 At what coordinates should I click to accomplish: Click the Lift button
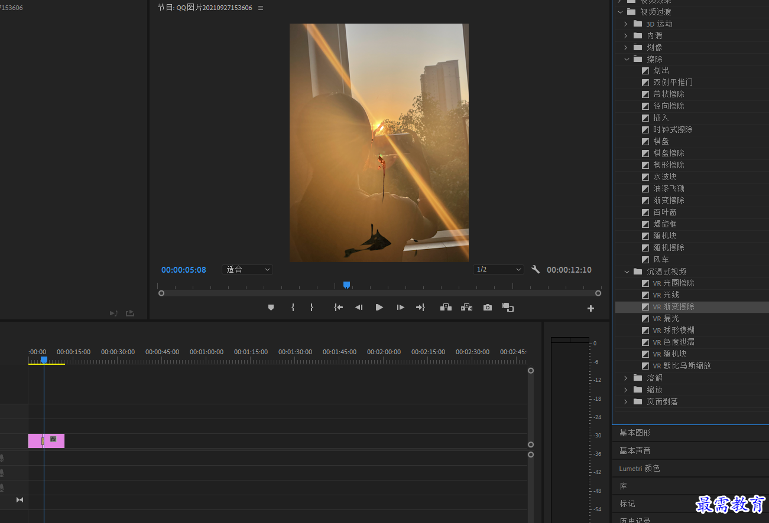pyautogui.click(x=446, y=308)
